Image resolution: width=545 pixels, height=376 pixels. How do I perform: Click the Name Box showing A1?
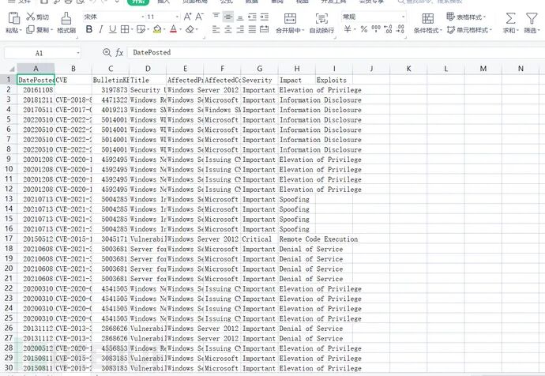[x=39, y=53]
